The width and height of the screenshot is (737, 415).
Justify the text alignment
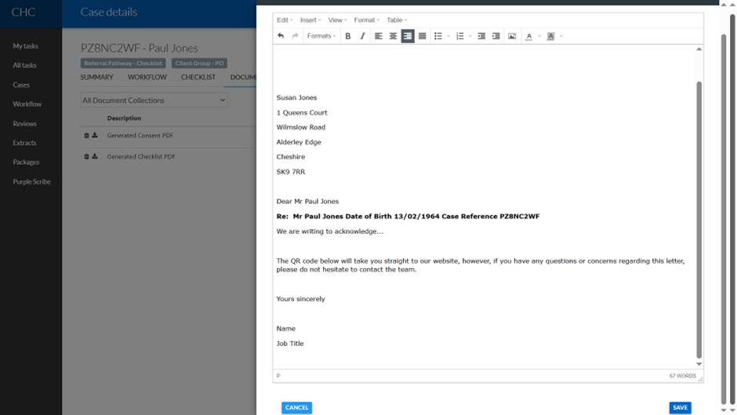coord(423,36)
